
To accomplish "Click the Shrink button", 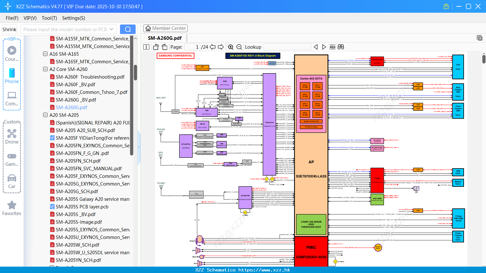I will coord(10,29).
